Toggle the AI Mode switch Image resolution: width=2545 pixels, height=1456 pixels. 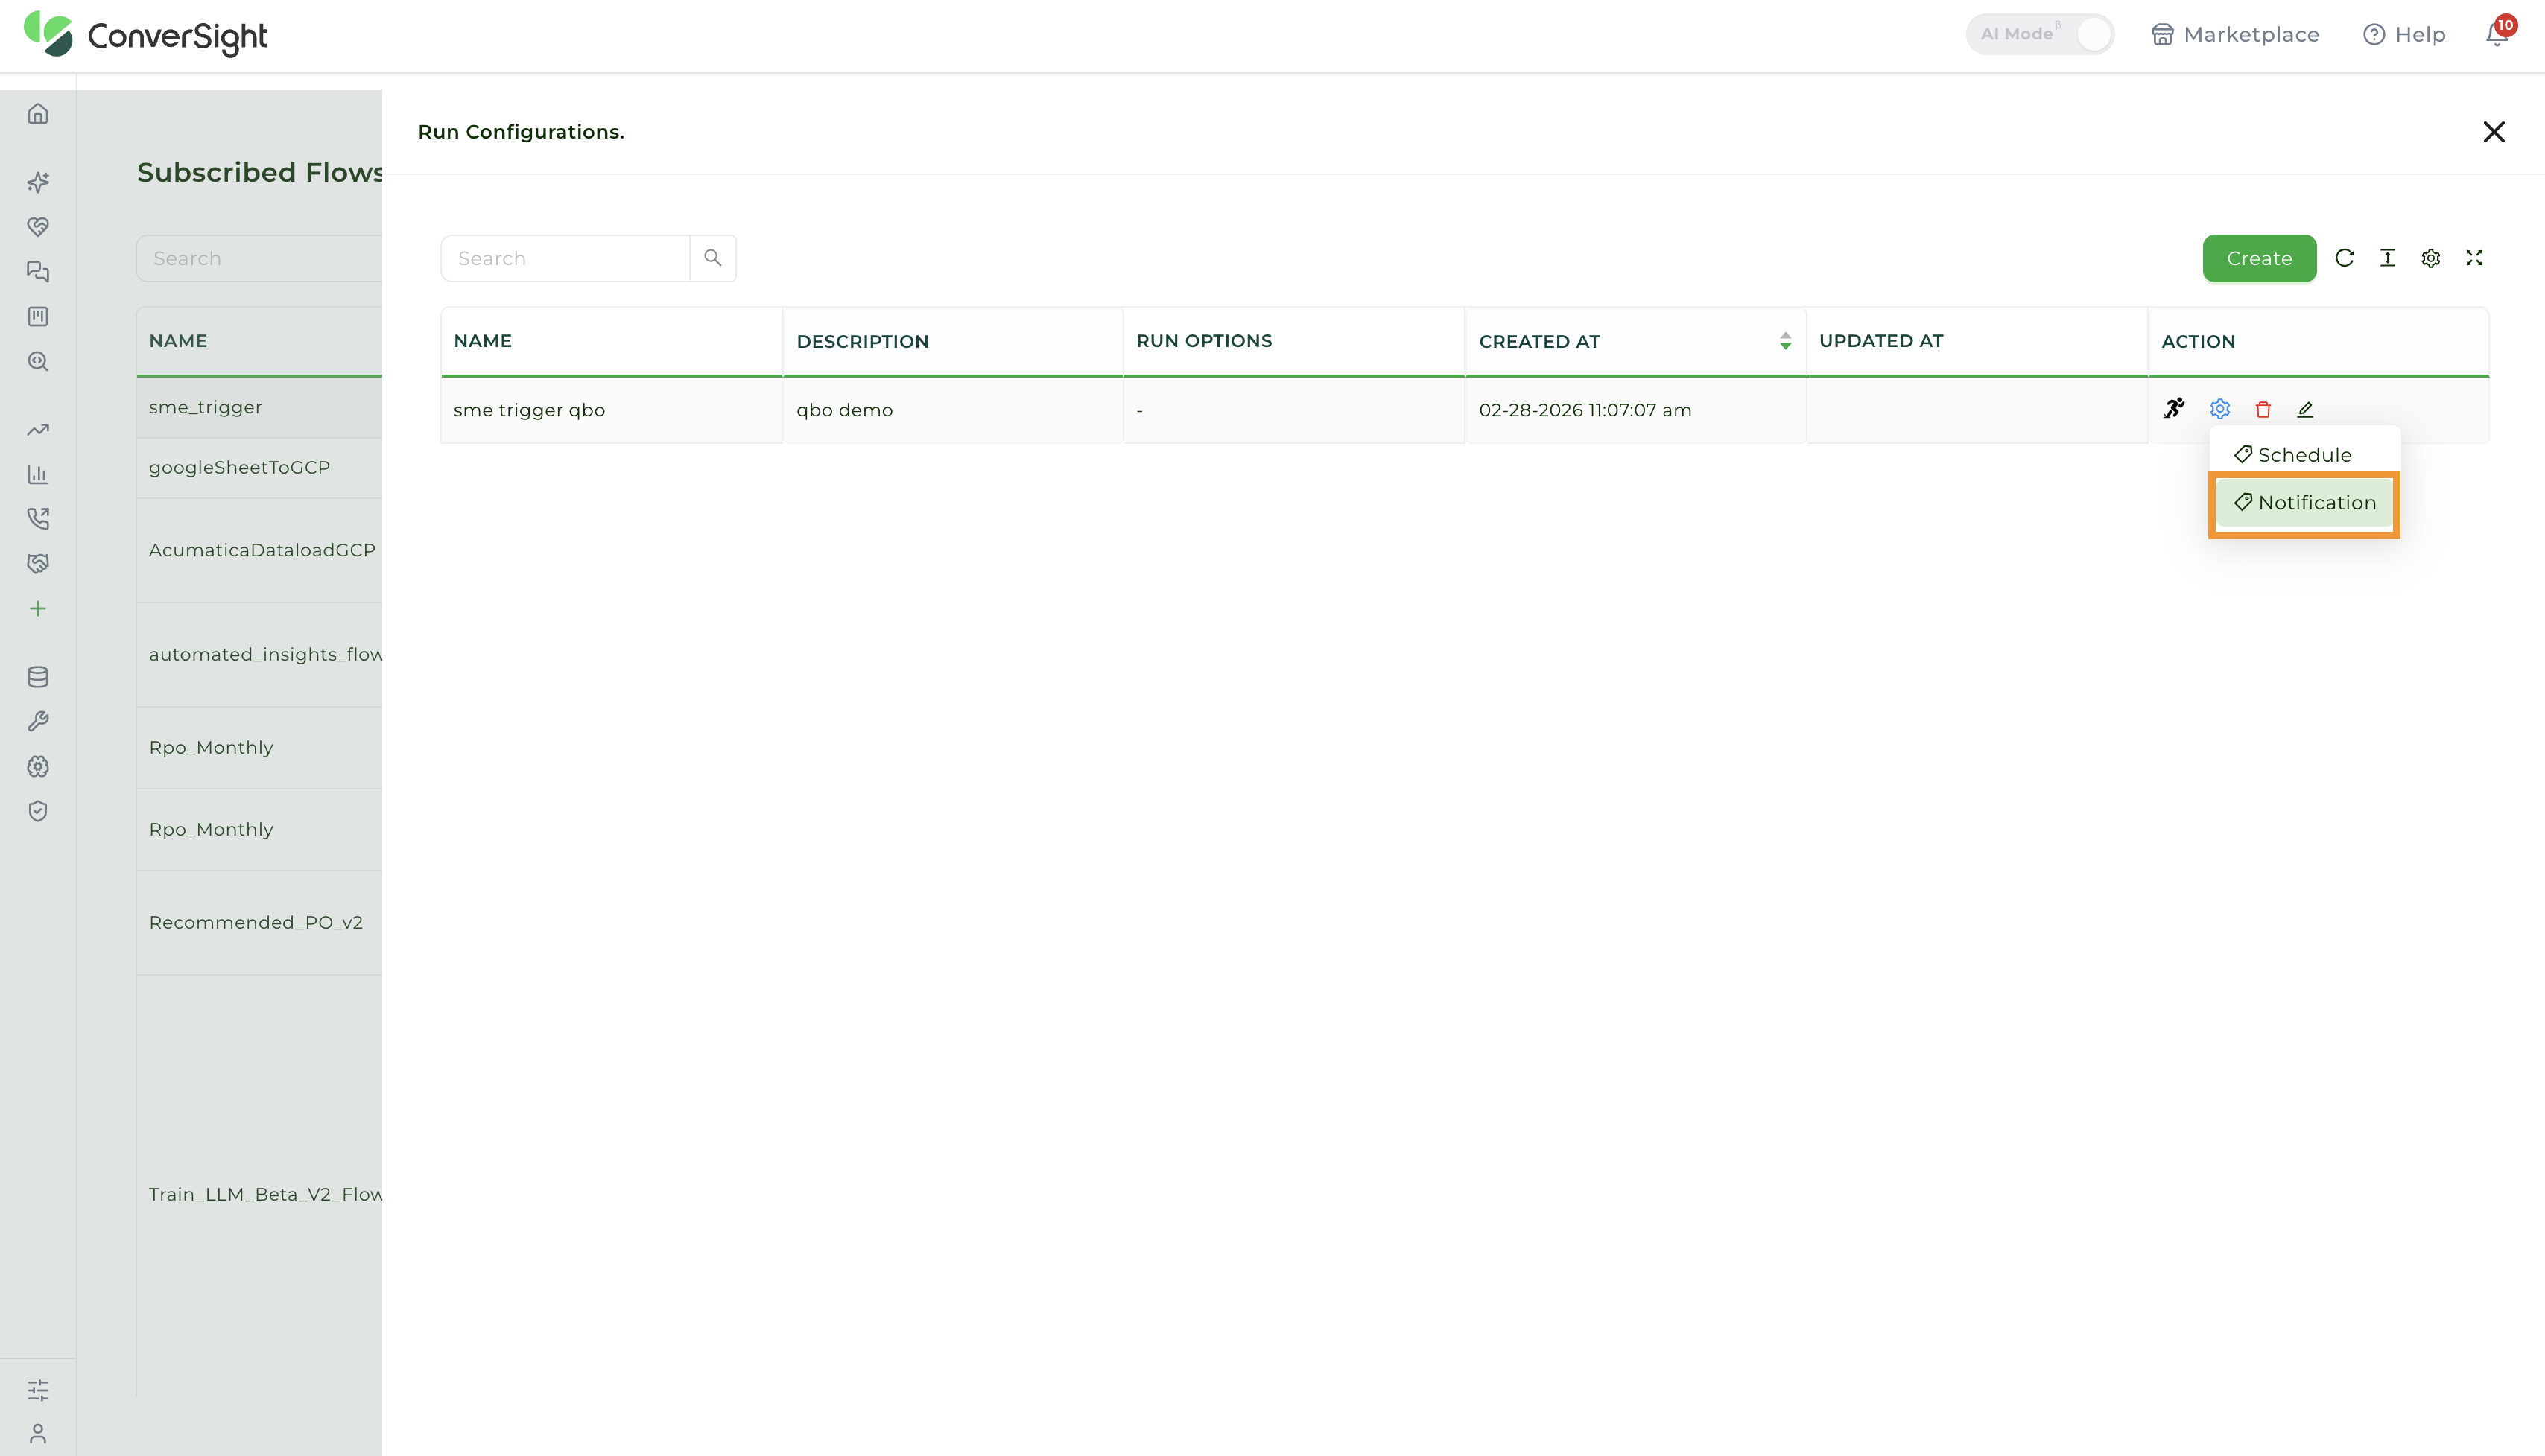point(2040,34)
